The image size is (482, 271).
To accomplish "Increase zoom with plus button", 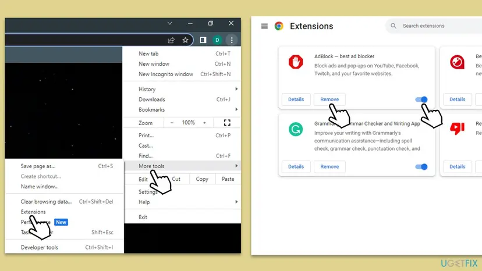I will click(x=204, y=123).
